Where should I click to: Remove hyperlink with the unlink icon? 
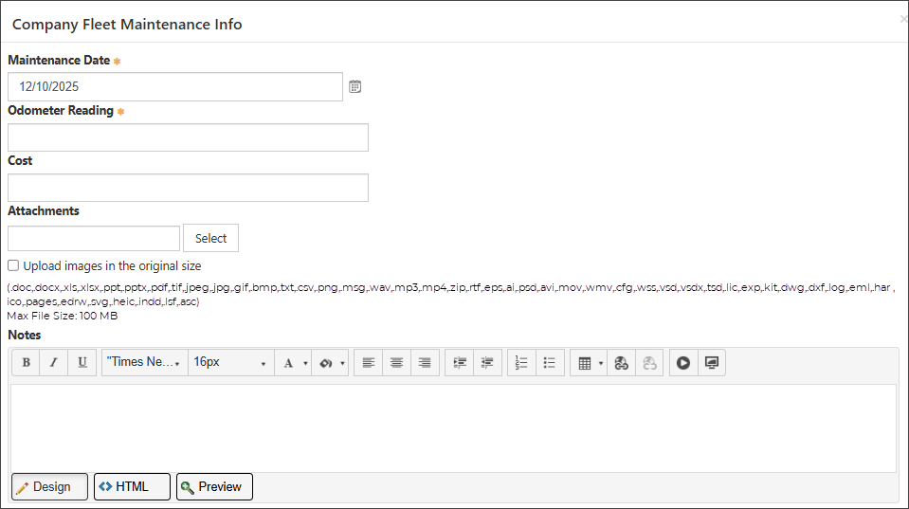(650, 363)
